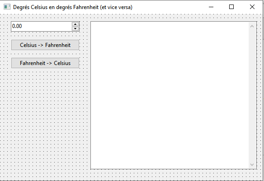
Task: Click the results scrollbar up arrow
Action: click(252, 26)
